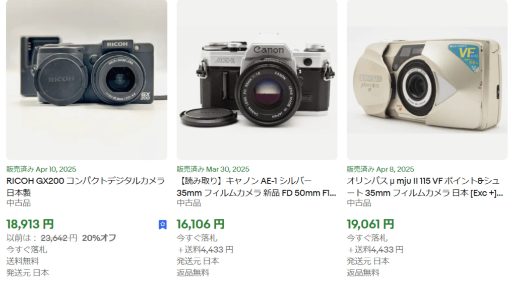
Task: Click the 18,913 円 price
Action: tap(30, 224)
